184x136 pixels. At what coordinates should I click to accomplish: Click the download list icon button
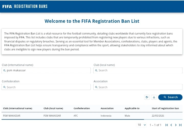154,97
